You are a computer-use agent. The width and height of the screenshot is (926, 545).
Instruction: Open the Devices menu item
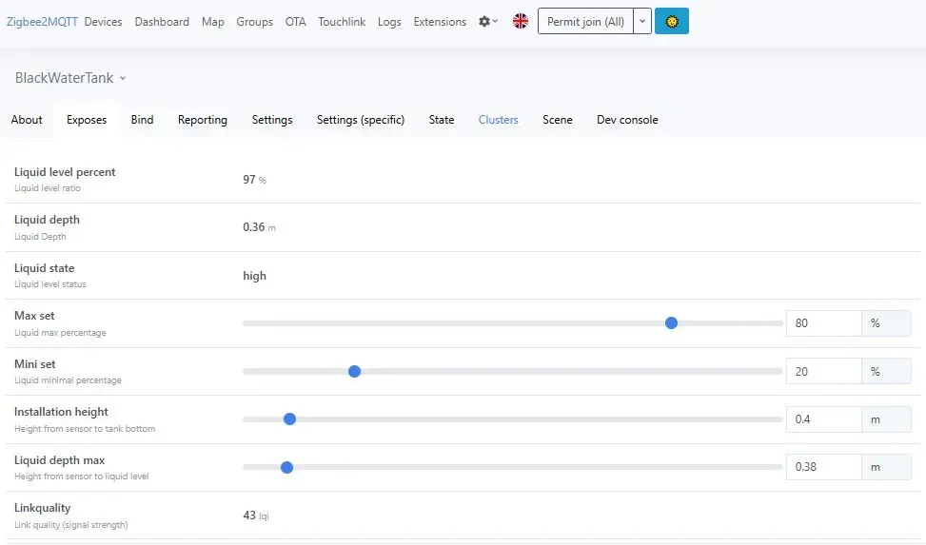[x=103, y=22]
